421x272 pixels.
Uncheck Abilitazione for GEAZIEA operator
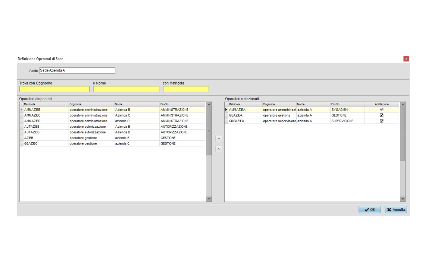point(382,116)
